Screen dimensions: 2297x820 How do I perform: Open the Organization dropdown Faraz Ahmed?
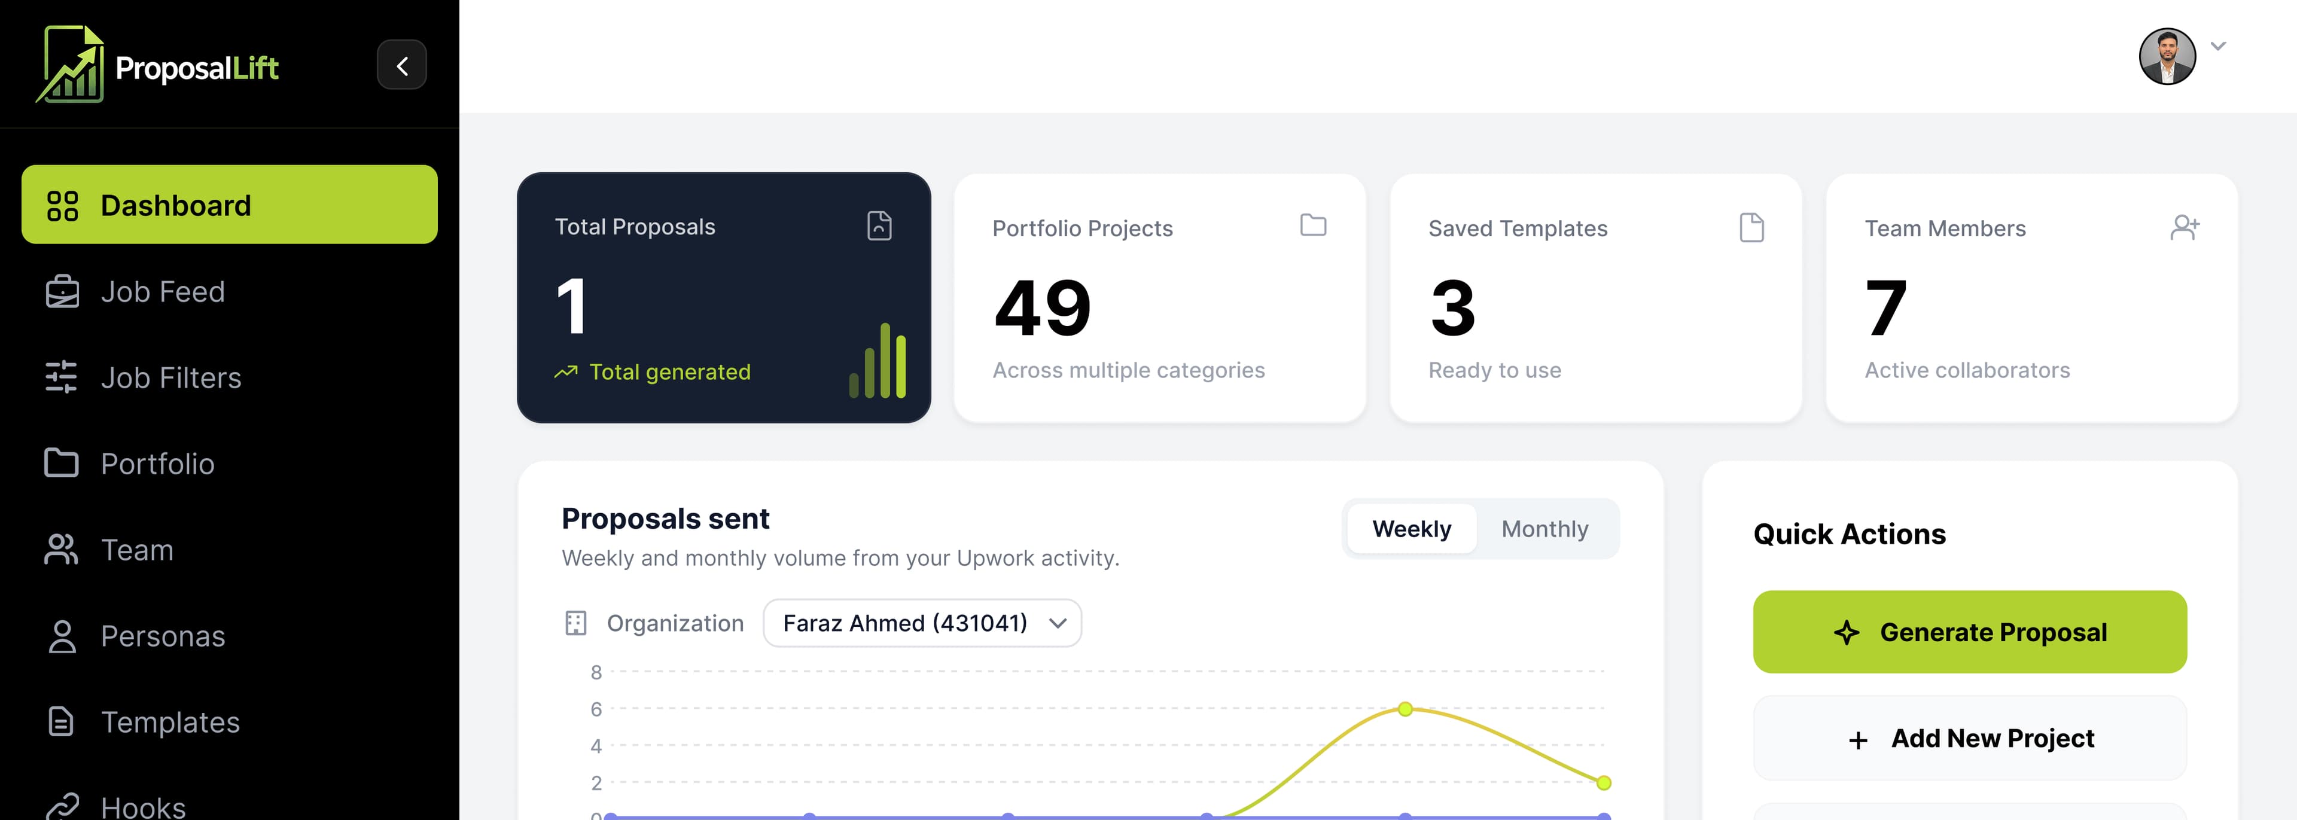tap(922, 623)
